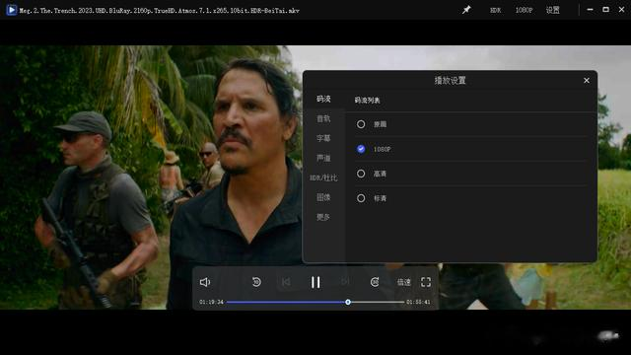Select the 原画 original quality radio option
This screenshot has width=631, height=355.
pos(361,124)
